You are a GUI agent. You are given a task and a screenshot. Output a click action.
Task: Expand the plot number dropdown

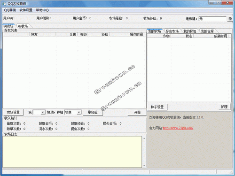coord(43,112)
